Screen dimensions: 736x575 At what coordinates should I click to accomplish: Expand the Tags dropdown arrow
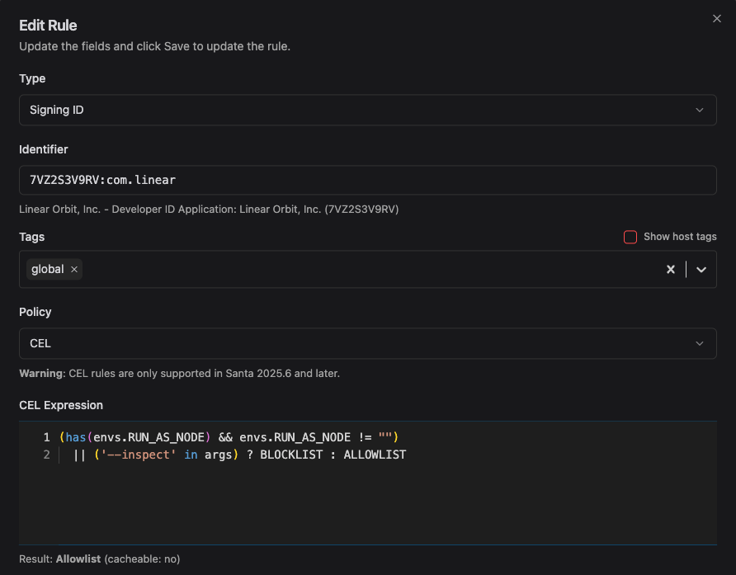click(701, 269)
